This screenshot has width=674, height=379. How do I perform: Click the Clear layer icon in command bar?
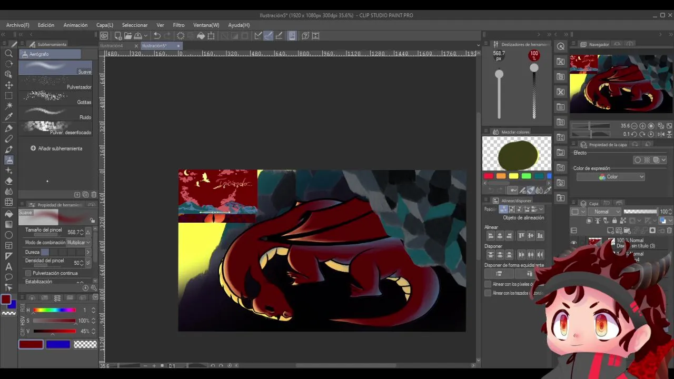[181, 36]
